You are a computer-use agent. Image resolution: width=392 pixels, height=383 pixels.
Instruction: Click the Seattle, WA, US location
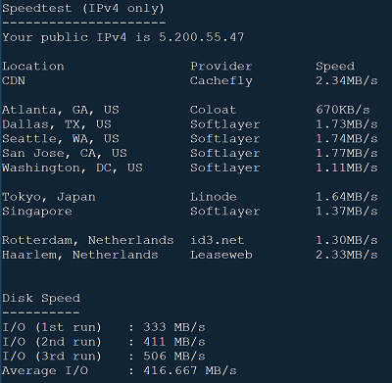pyautogui.click(x=61, y=139)
